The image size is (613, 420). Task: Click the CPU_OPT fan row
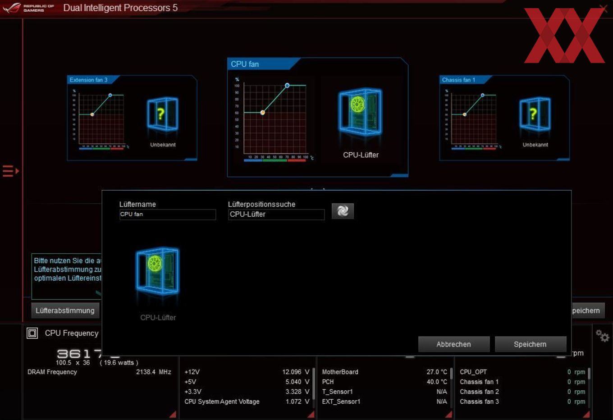[522, 372]
